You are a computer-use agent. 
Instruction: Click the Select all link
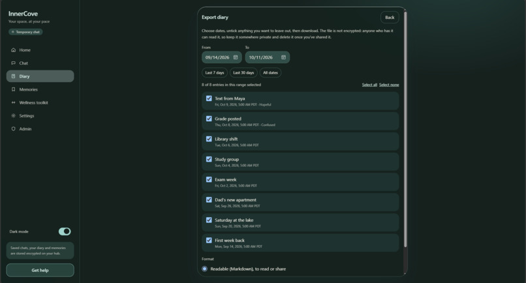tap(369, 85)
